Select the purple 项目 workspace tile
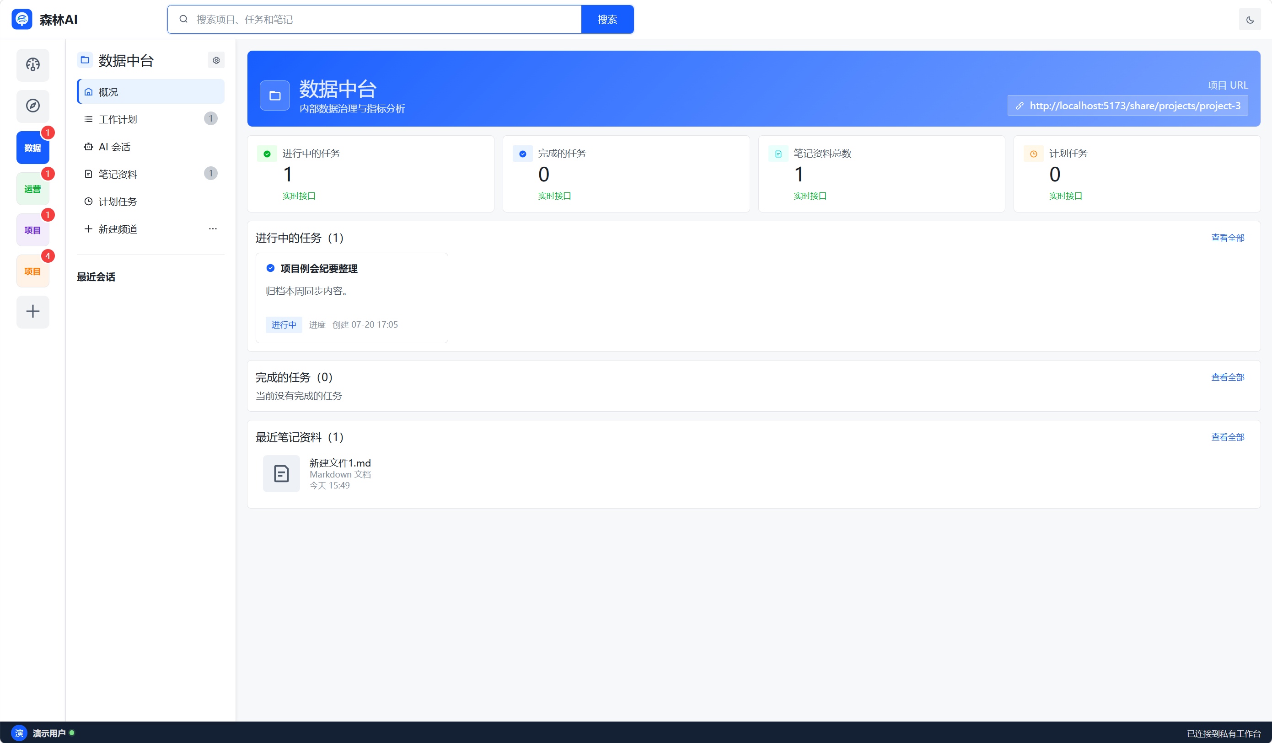The width and height of the screenshot is (1272, 743). point(33,229)
